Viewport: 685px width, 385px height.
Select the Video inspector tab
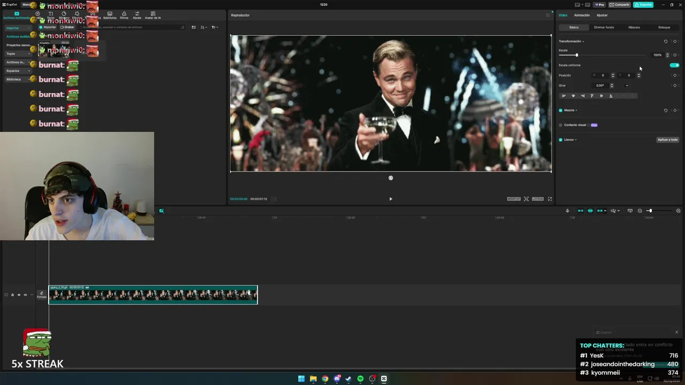pos(563,15)
